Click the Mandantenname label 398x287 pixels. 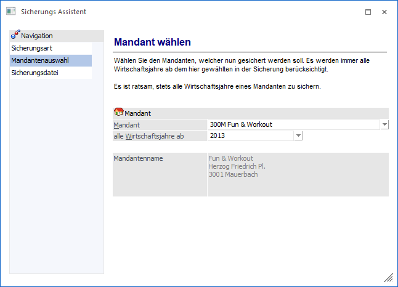pyautogui.click(x=138, y=158)
